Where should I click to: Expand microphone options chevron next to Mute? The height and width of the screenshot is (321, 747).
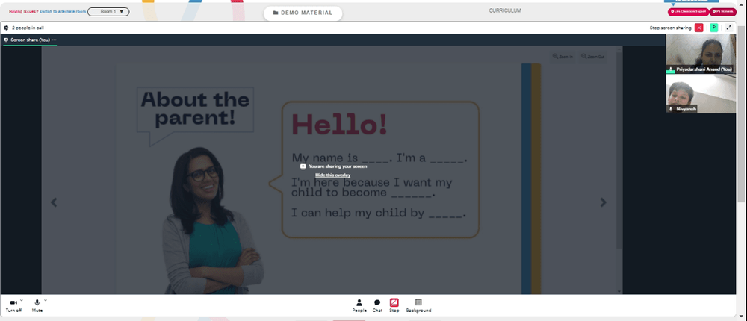[46, 300]
